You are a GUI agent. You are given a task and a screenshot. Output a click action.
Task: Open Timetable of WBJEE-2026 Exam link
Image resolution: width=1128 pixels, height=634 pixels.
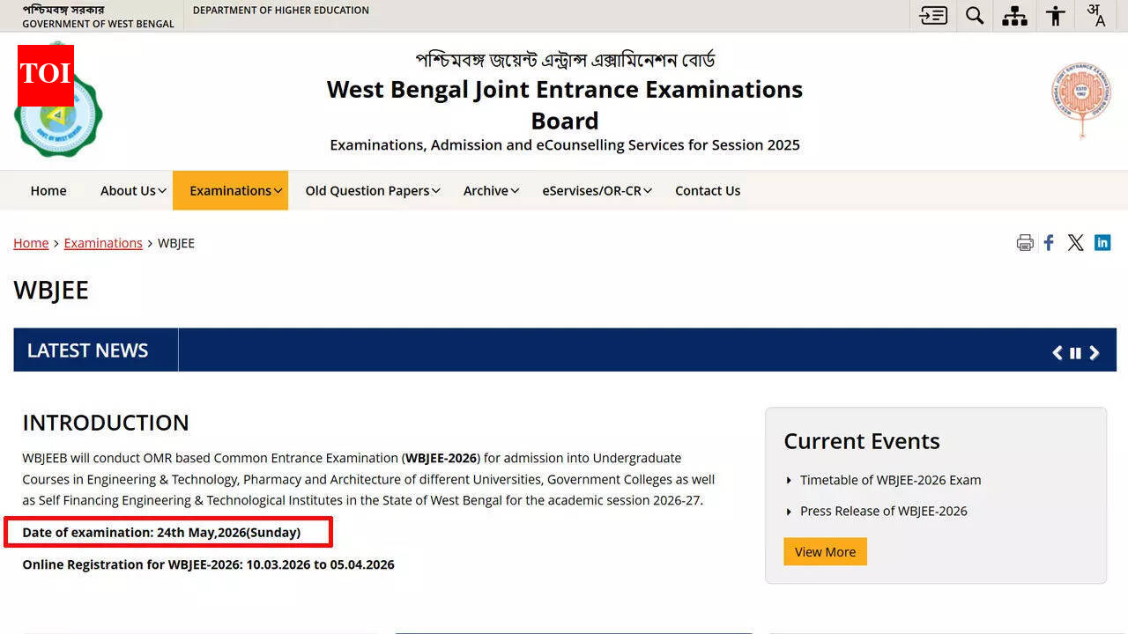pyautogui.click(x=891, y=480)
